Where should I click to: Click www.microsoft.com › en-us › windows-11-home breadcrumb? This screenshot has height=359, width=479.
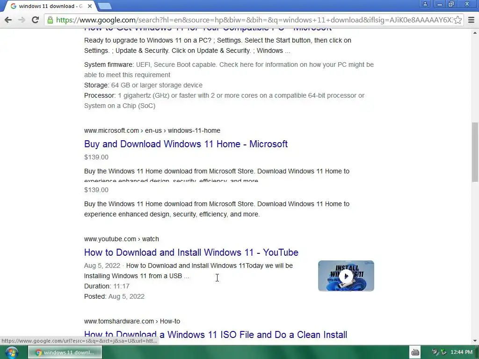[152, 131]
